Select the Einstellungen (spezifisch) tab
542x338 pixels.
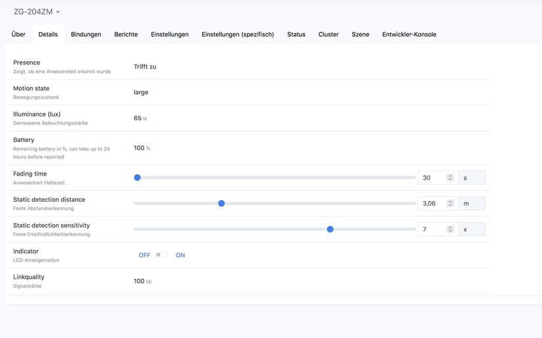pos(238,34)
